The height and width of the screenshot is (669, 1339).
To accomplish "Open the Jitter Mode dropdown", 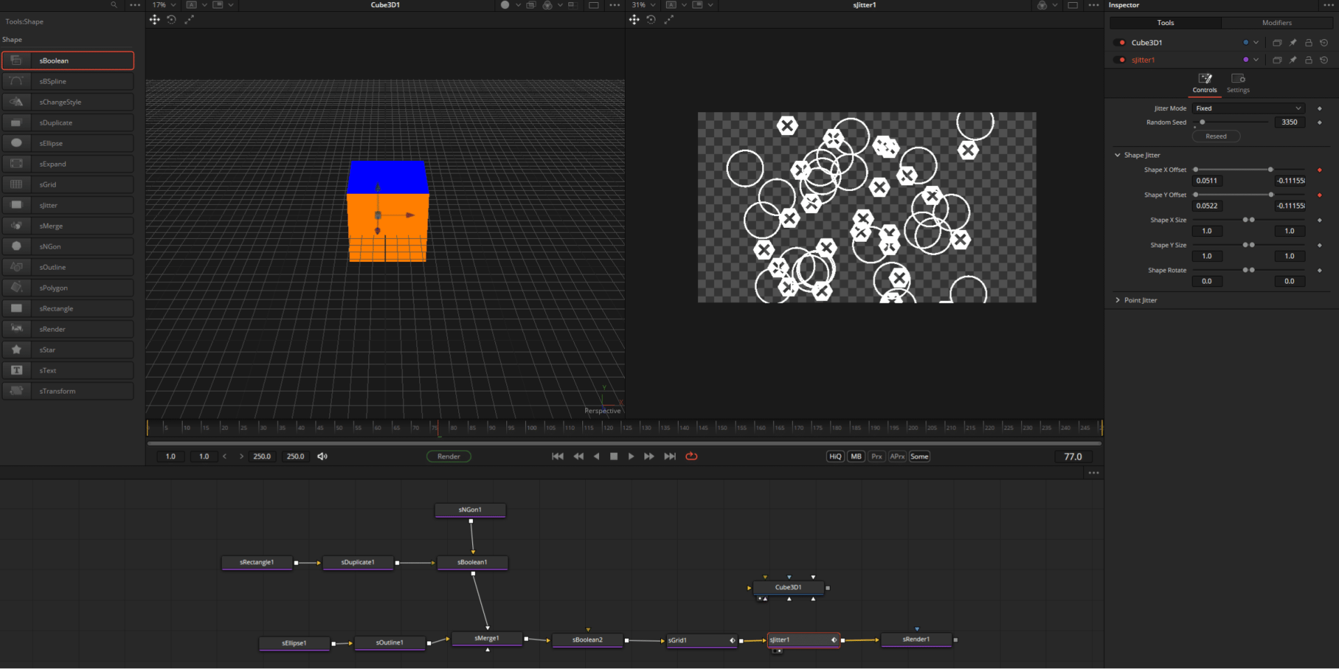I will coord(1248,108).
